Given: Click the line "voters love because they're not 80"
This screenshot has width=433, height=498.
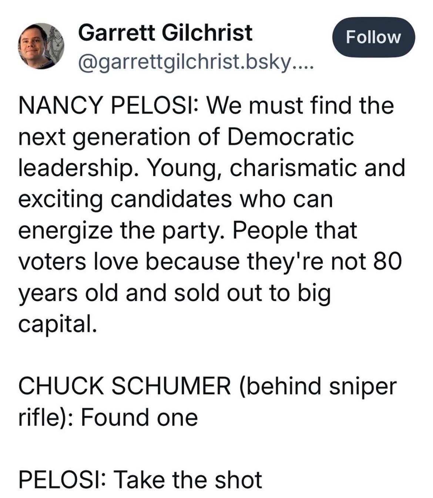Looking at the screenshot, I should [210, 261].
